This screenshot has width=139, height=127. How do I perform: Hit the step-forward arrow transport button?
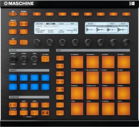pos(34,105)
